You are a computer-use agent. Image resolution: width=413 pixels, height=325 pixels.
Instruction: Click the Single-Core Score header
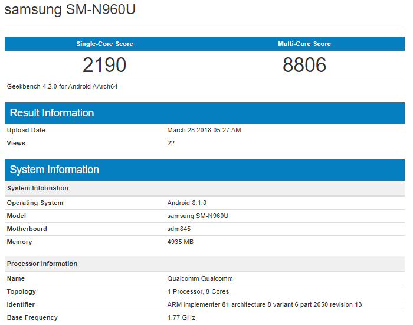pos(104,44)
